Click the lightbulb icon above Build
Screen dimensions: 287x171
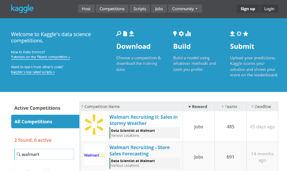point(175,33)
